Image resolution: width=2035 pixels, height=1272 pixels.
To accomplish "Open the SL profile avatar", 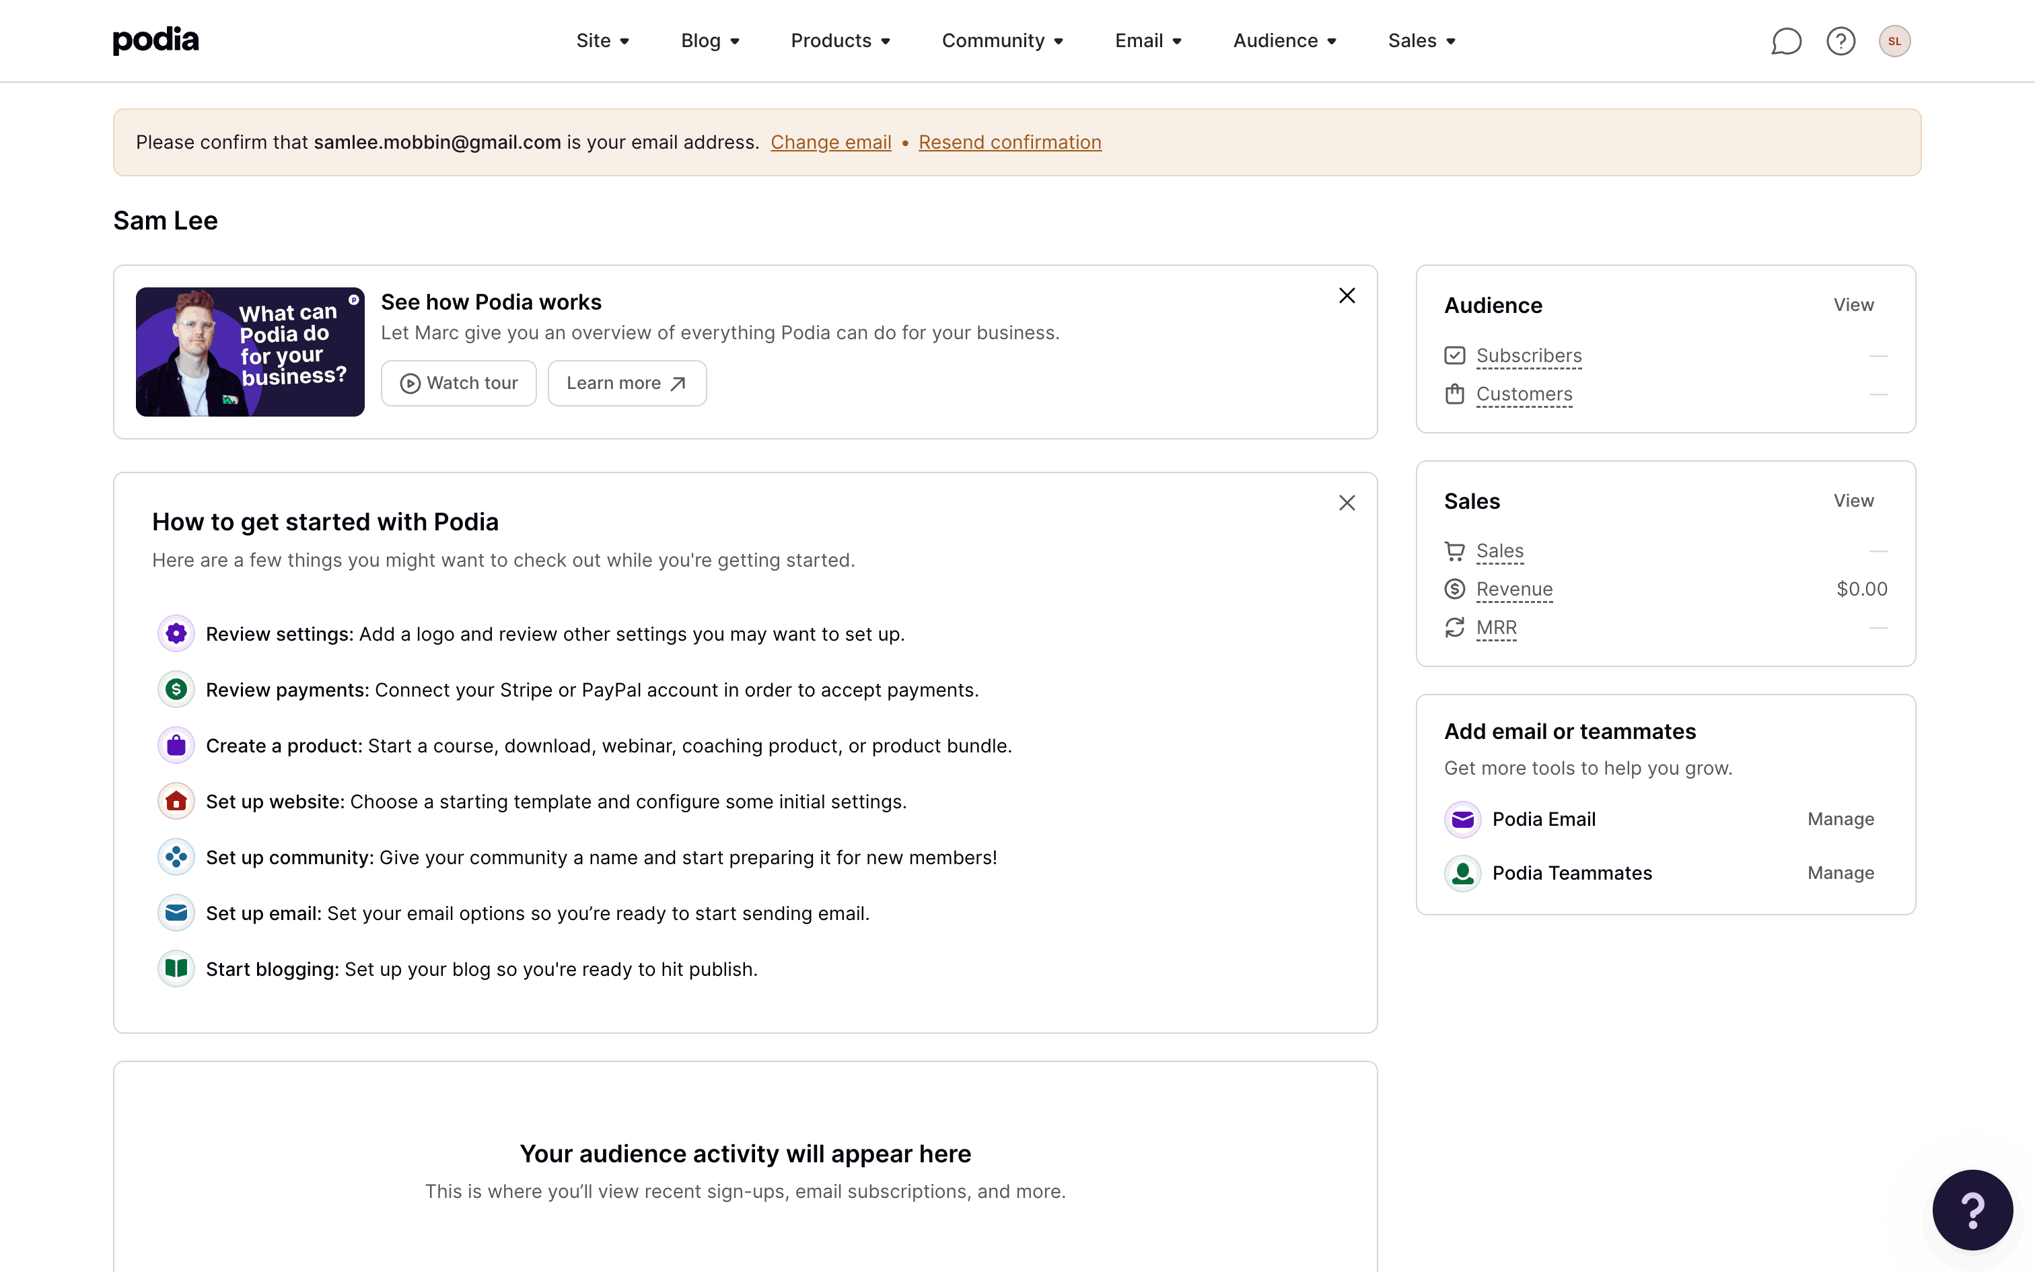I will 1896,40.
